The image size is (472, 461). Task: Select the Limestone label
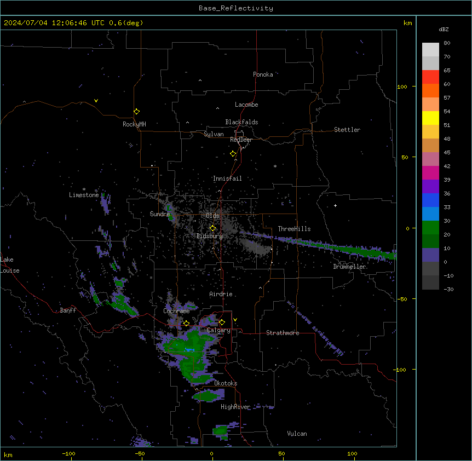(84, 195)
